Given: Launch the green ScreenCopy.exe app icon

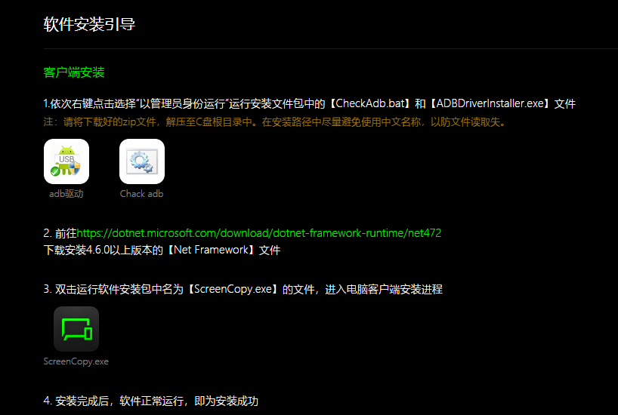Looking at the screenshot, I should (x=76, y=329).
